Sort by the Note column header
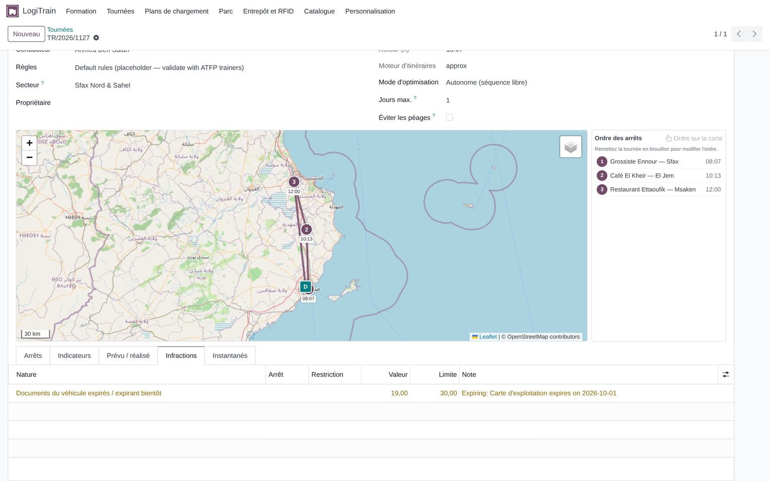Image resolution: width=770 pixels, height=481 pixels. point(588,375)
